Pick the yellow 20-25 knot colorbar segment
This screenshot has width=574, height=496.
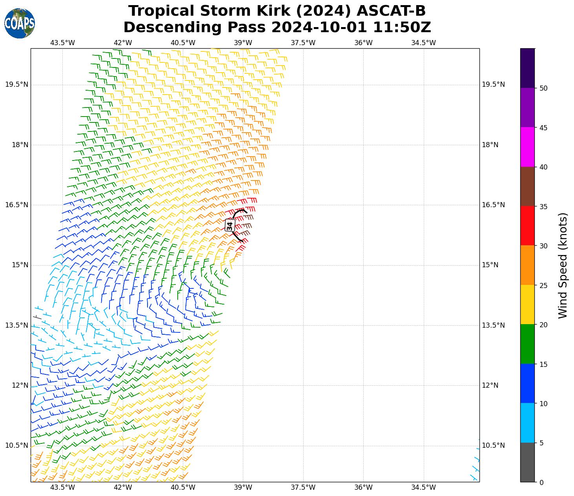click(x=527, y=305)
